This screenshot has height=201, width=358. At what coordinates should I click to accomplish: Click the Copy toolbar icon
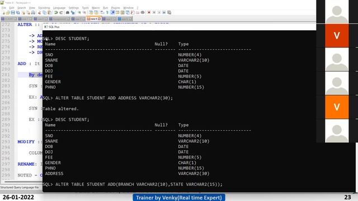(x=44, y=12)
